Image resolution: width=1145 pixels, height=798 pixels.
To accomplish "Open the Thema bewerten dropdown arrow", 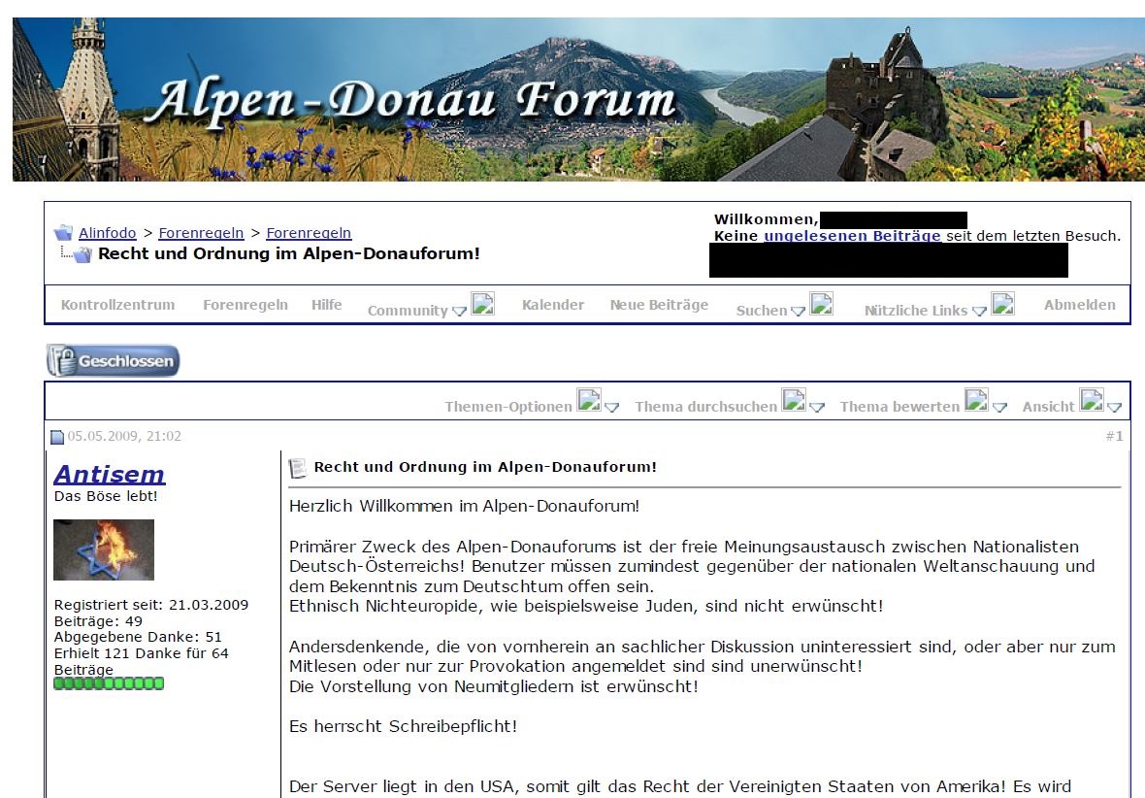I will coord(999,408).
